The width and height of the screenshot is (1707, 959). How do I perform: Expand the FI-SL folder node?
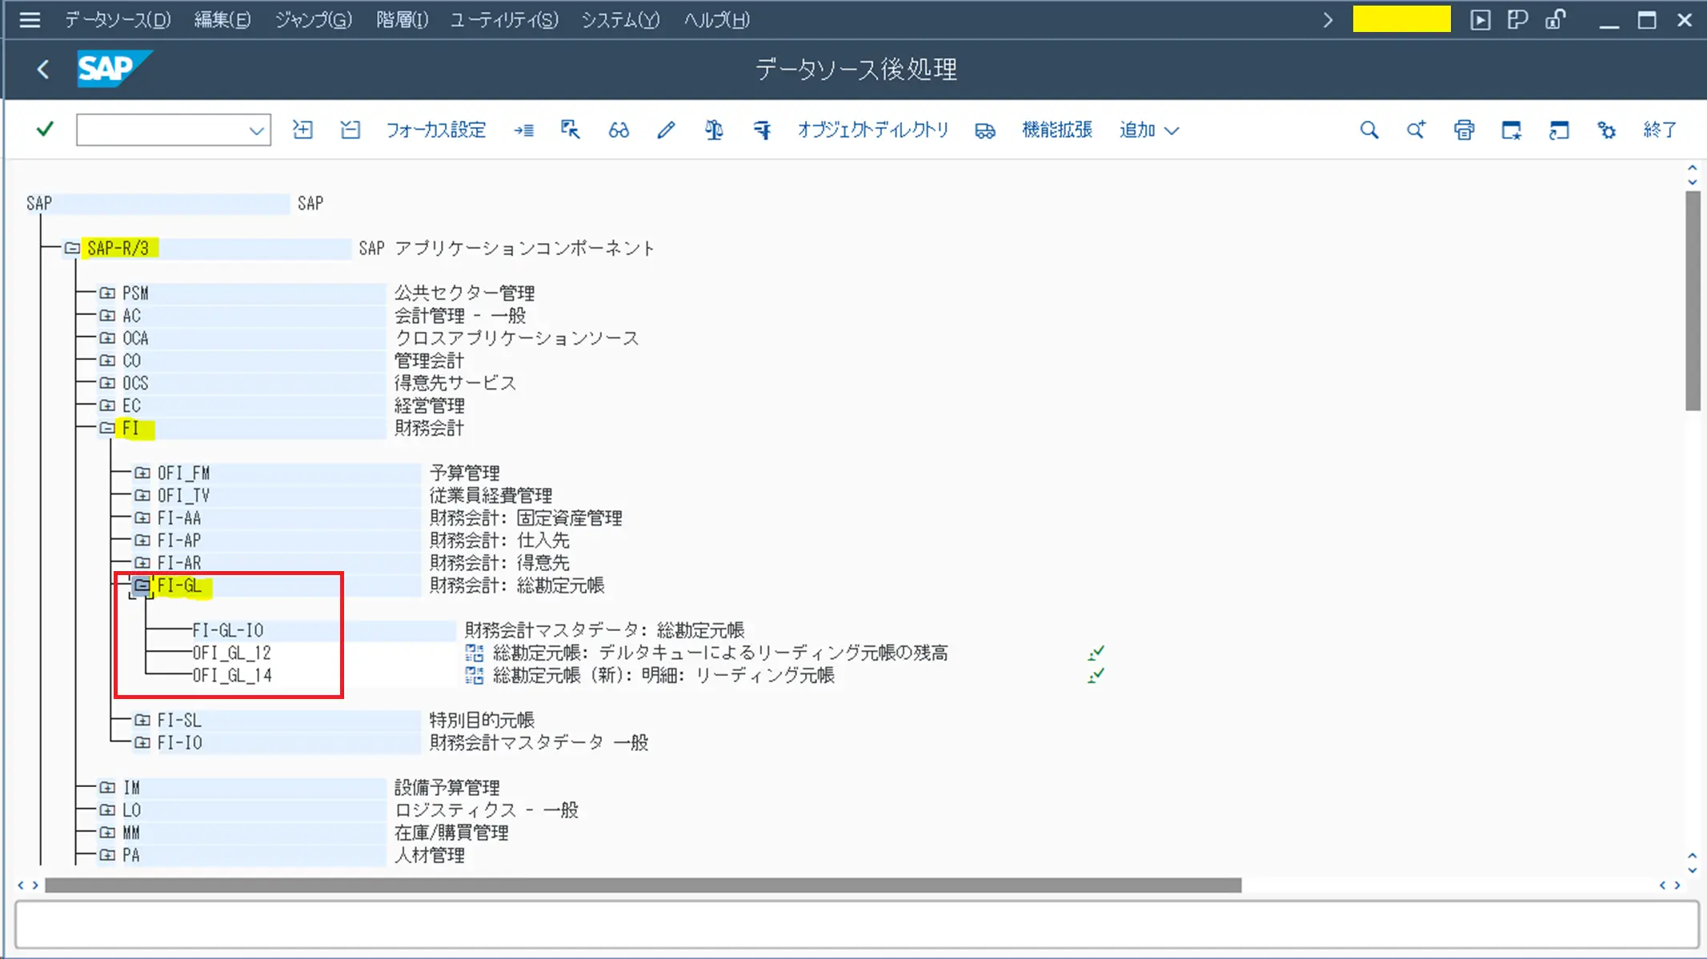142,720
